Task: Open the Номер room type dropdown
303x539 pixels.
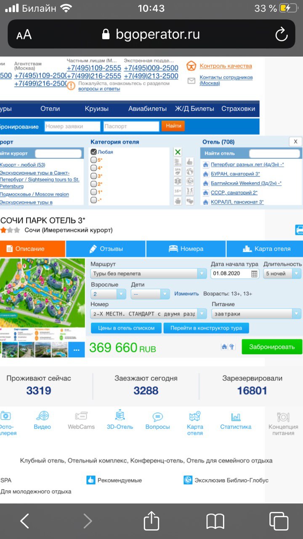Action: (x=149, y=314)
